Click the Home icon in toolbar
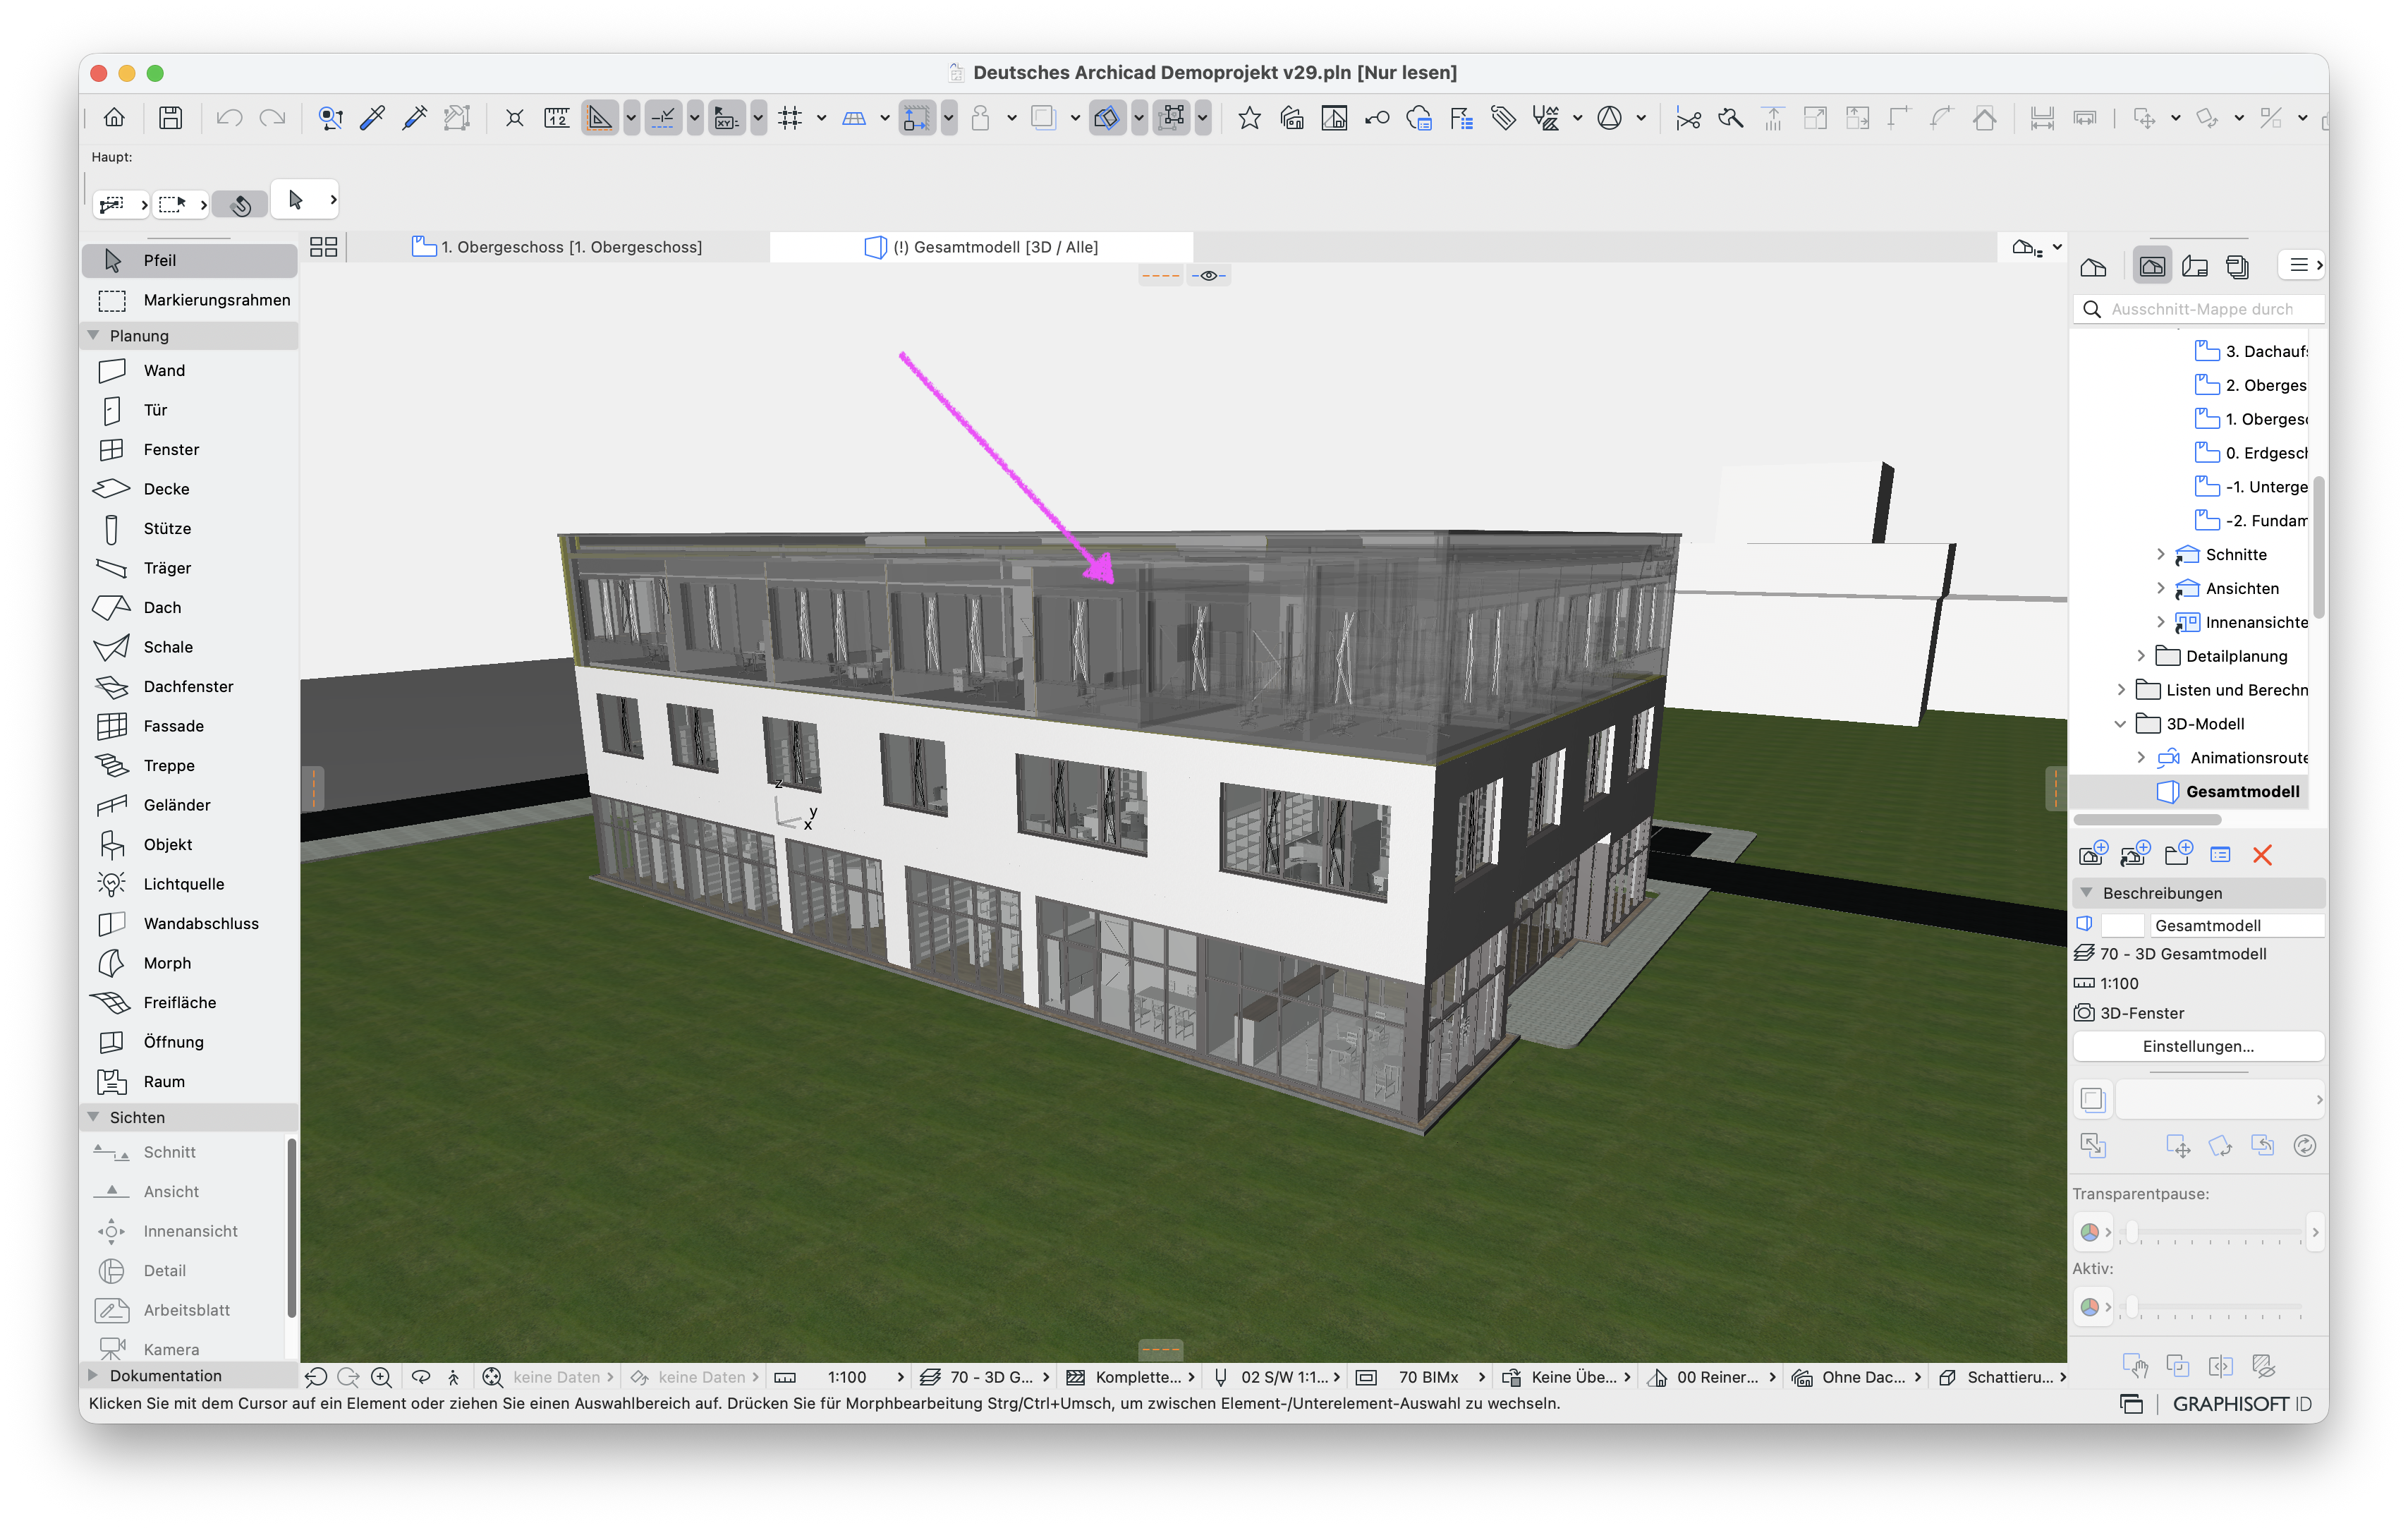 click(114, 118)
